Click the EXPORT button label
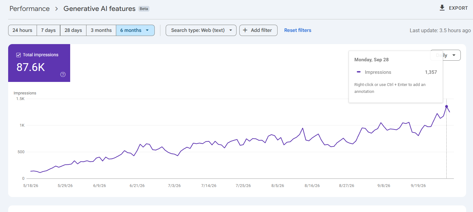 click(458, 8)
